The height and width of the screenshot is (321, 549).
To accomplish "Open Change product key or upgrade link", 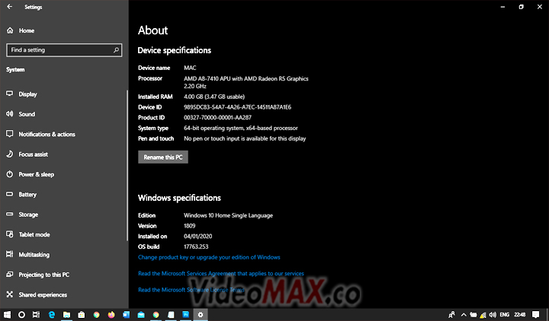I will [209, 257].
